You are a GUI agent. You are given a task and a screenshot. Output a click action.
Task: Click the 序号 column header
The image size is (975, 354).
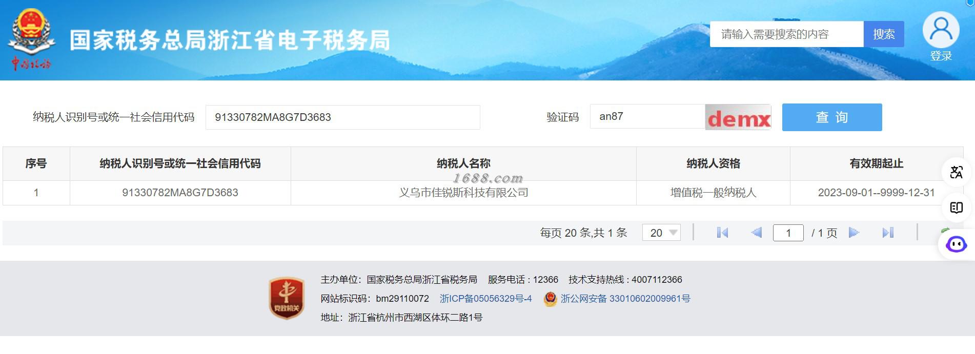pos(36,163)
